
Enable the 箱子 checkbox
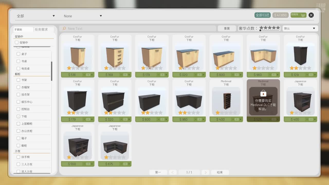18,138
